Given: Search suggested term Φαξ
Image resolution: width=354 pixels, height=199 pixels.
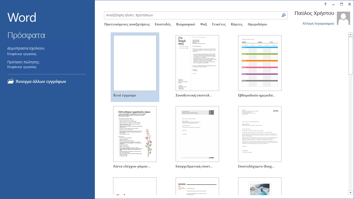Looking at the screenshot, I should [x=204, y=24].
